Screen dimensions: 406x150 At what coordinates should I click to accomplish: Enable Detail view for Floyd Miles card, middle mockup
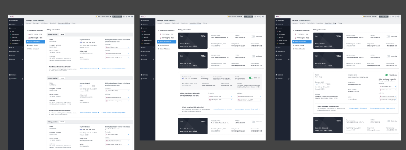click(x=253, y=36)
